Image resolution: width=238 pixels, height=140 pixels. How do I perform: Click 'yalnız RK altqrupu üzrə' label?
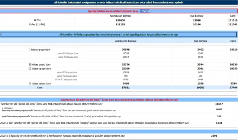pyautogui.click(x=68, y=53)
